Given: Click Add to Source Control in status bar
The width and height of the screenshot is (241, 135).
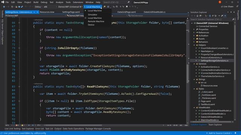Looking at the screenshot, I should click(219, 133).
